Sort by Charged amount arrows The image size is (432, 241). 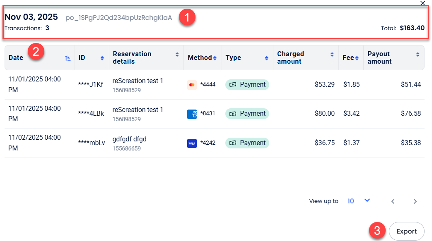[332, 55]
